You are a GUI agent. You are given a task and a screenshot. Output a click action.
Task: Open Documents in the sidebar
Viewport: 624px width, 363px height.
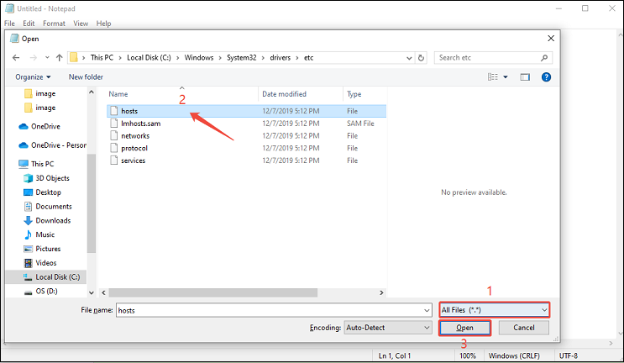pos(48,206)
